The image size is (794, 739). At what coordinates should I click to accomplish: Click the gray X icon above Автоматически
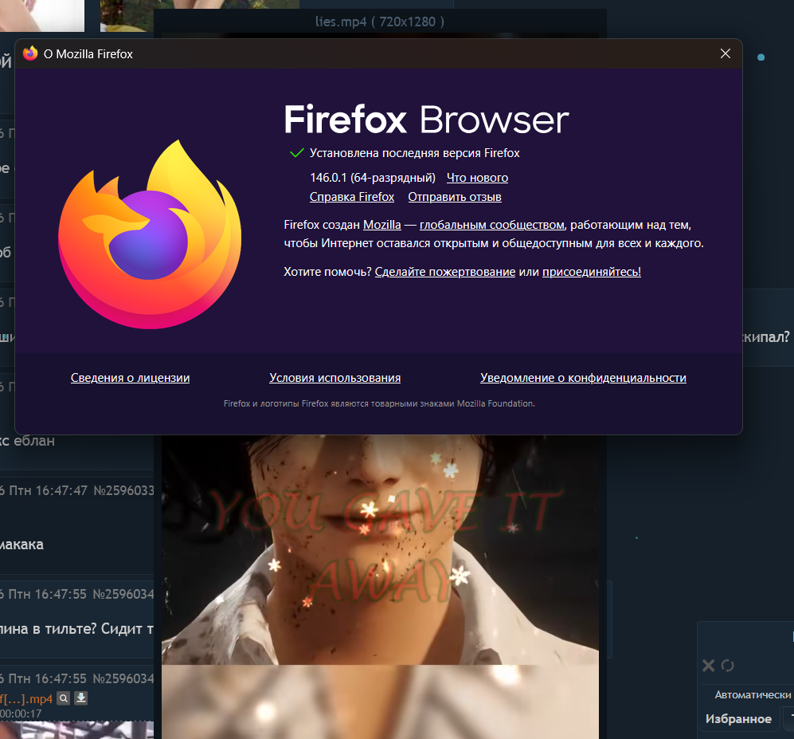pos(709,666)
